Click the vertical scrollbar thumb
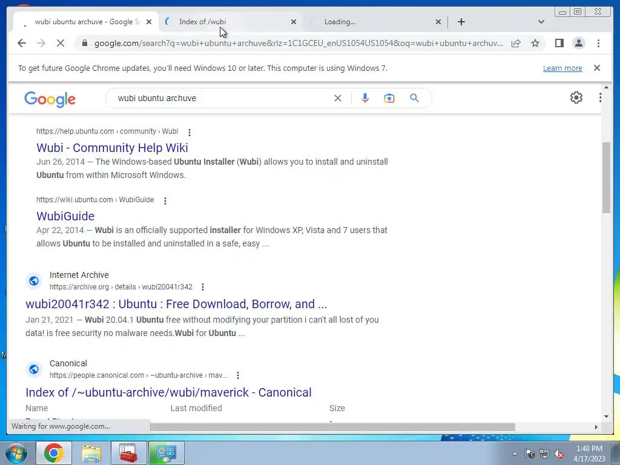This screenshot has height=465, width=620. point(606,177)
